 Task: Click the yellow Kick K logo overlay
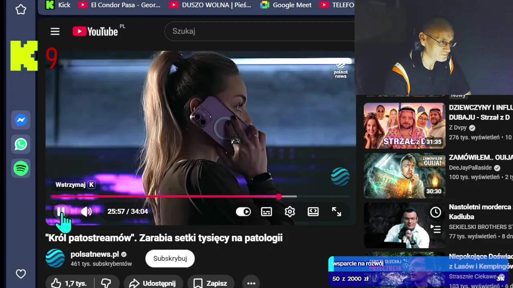coord(24,56)
